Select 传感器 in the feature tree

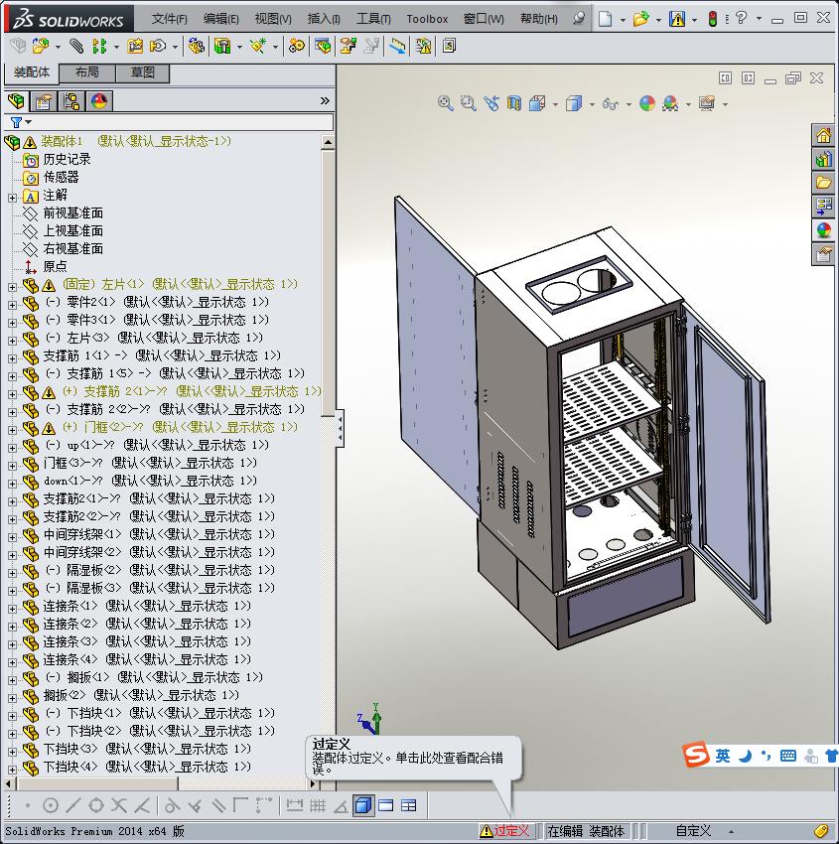pyautogui.click(x=61, y=177)
